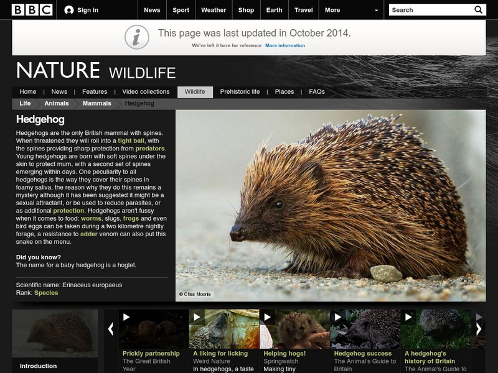Click the Sign in person icon

click(68, 9)
